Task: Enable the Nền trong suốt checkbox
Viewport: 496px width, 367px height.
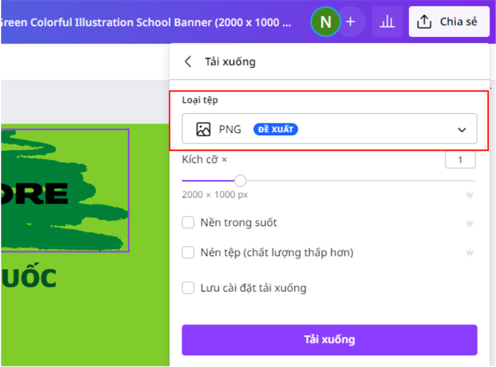Action: [188, 222]
